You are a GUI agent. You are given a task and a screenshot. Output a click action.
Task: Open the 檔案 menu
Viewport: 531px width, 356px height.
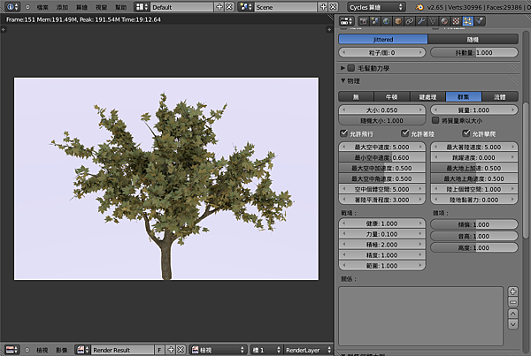point(42,7)
